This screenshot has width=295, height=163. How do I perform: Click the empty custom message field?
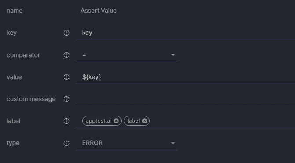(x=185, y=99)
